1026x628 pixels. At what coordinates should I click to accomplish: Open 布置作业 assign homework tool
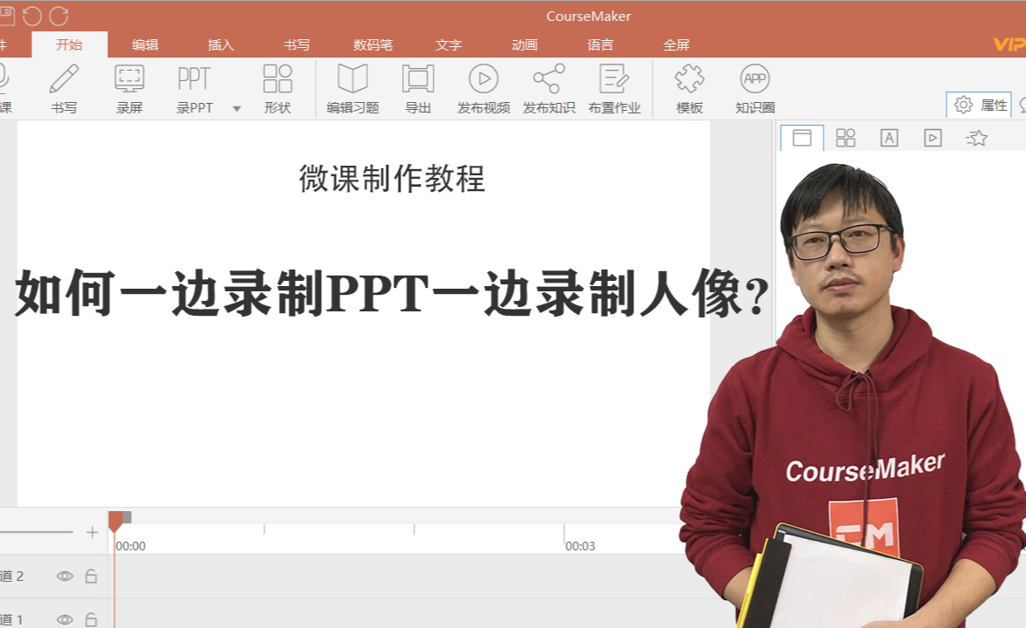tap(614, 89)
